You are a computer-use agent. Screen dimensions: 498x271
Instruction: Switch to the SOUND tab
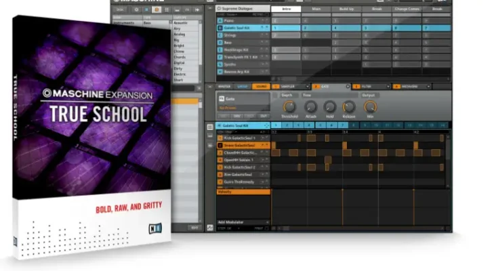(262, 87)
